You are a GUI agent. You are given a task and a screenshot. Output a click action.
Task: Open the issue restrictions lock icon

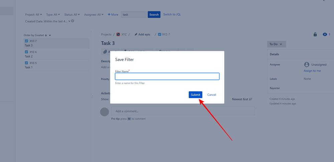[x=315, y=34]
